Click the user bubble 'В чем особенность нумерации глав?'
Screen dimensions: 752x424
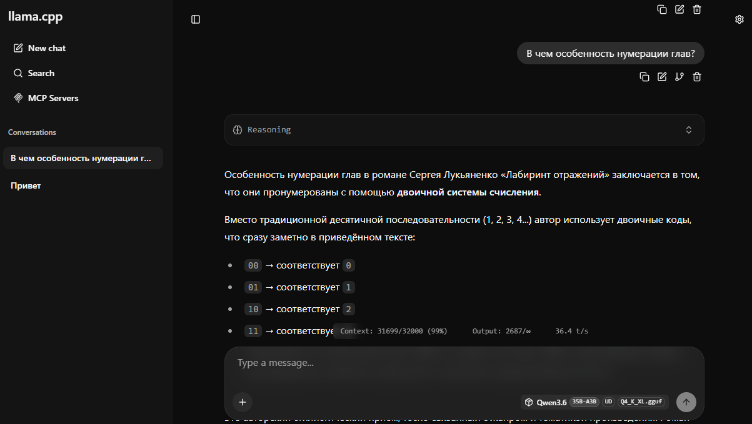click(611, 54)
